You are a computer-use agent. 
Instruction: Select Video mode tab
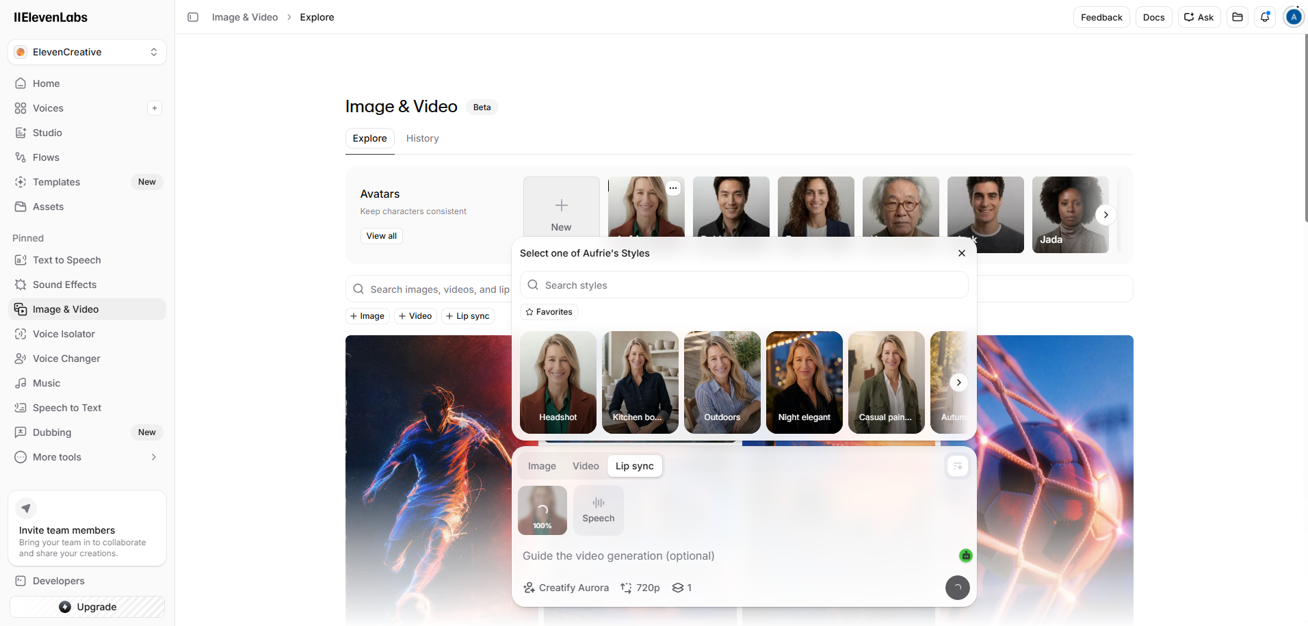point(586,466)
